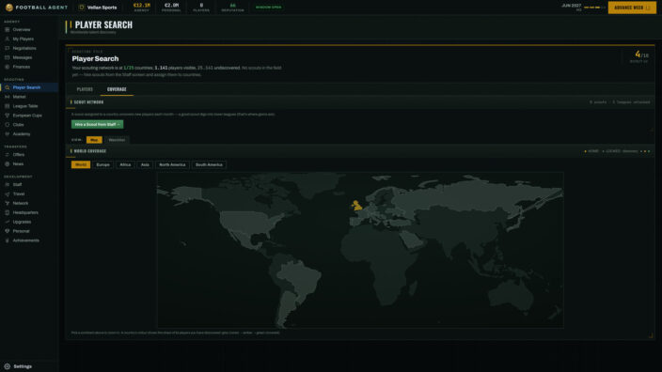Filter map to Africa
The height and width of the screenshot is (372, 662).
(125, 164)
